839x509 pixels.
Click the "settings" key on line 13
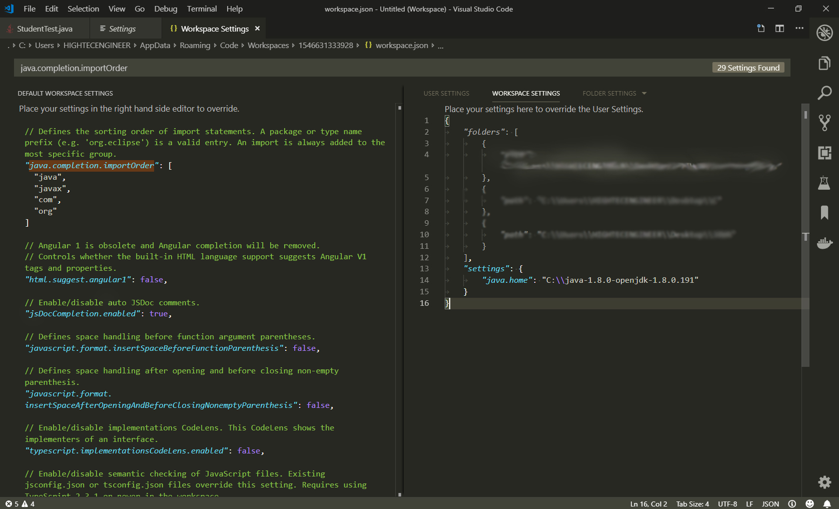coord(486,268)
